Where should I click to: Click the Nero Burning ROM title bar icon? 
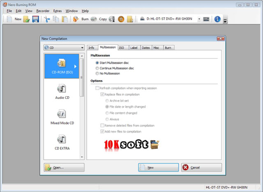click(5, 5)
